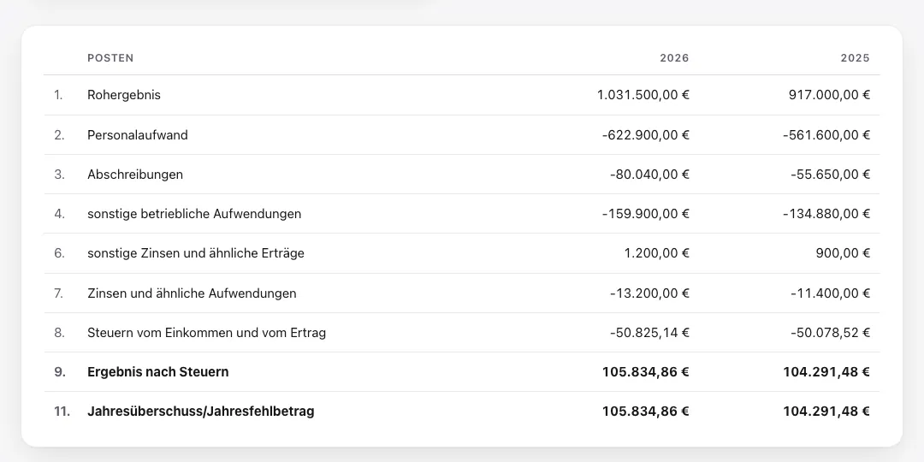Click sonstige betriebliche Aufwendungen label
This screenshot has width=924, height=462.
coord(194,214)
